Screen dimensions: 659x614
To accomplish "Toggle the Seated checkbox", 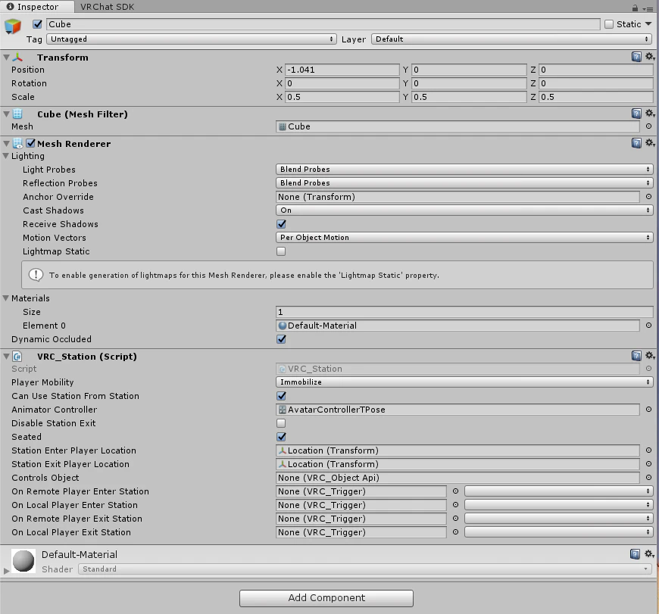I will coord(281,437).
